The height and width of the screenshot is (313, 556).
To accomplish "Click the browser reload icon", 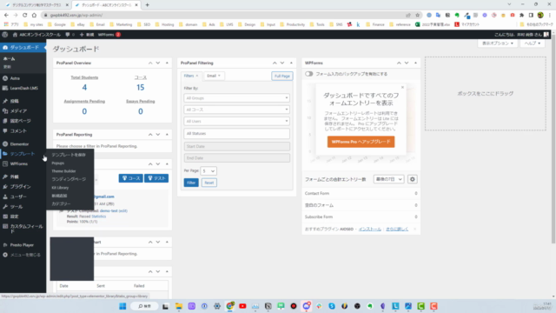I will click(x=25, y=16).
